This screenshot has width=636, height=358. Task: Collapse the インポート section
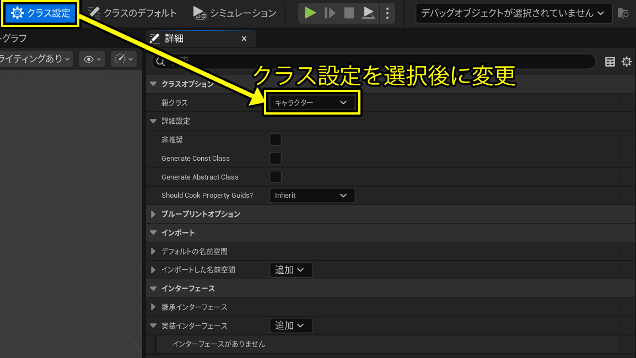[153, 233]
